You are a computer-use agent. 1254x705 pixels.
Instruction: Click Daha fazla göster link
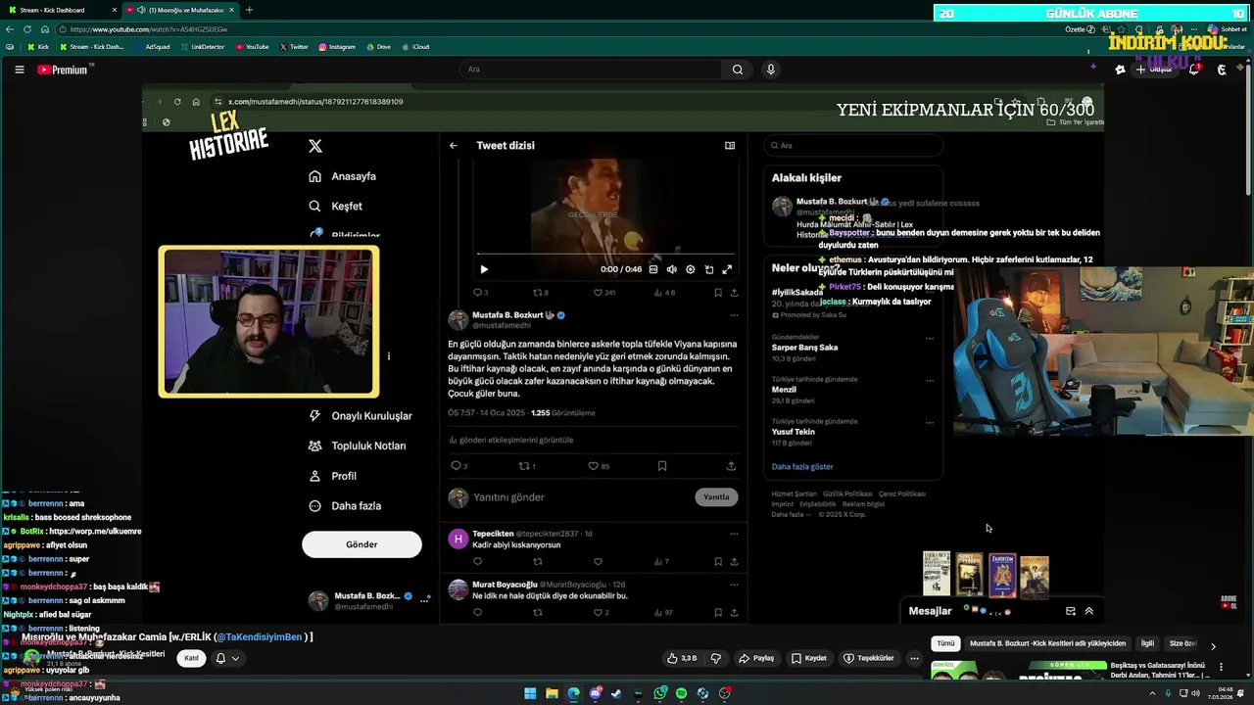(x=802, y=467)
